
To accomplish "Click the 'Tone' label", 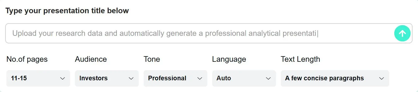I will (x=152, y=59).
